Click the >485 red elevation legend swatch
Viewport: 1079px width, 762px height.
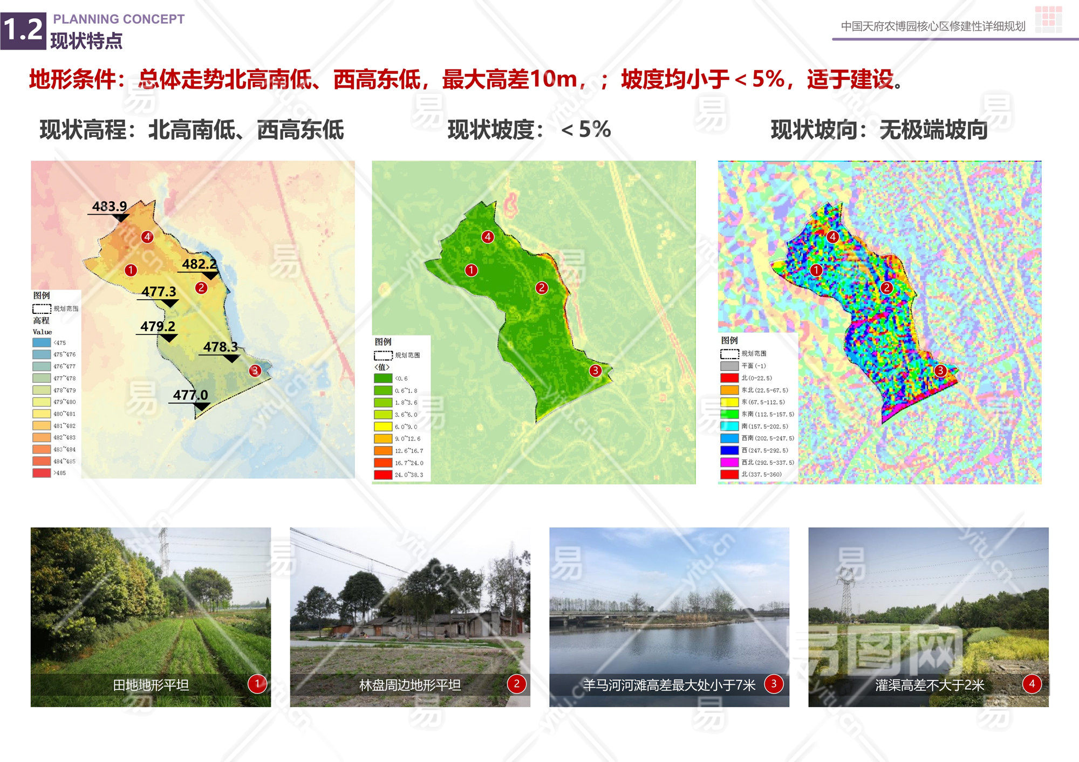coord(42,473)
